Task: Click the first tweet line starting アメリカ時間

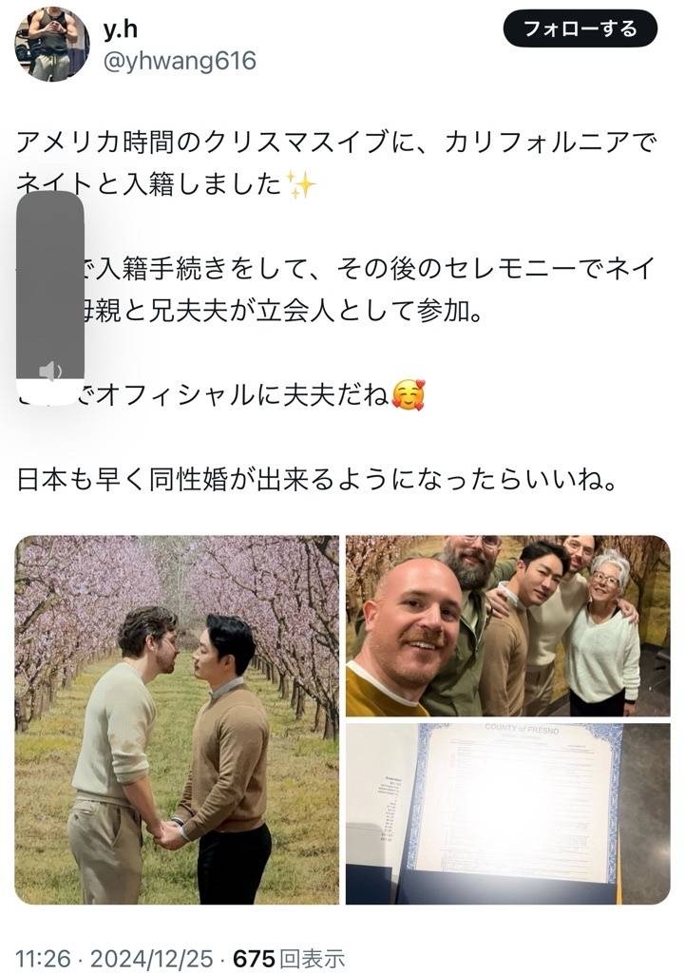Action: click(x=335, y=143)
